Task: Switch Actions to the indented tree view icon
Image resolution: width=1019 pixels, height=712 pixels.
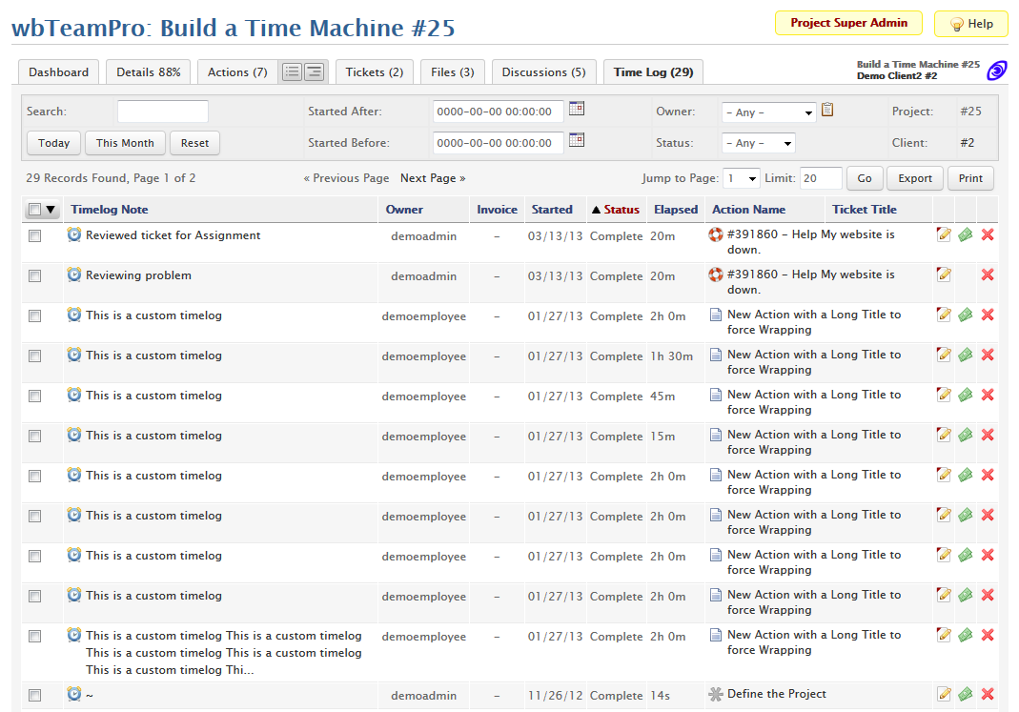Action: coord(315,71)
